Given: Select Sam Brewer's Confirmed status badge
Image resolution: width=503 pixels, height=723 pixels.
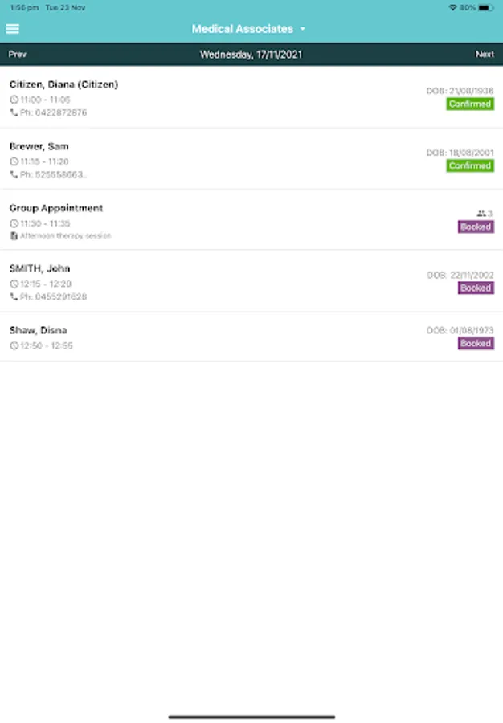Looking at the screenshot, I should click(470, 165).
